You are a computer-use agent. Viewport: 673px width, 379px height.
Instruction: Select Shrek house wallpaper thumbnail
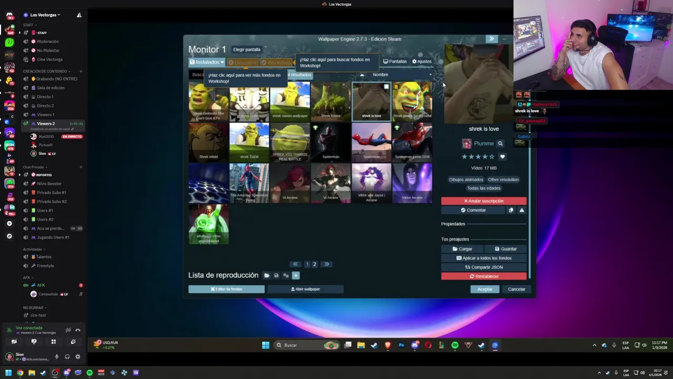[331, 101]
